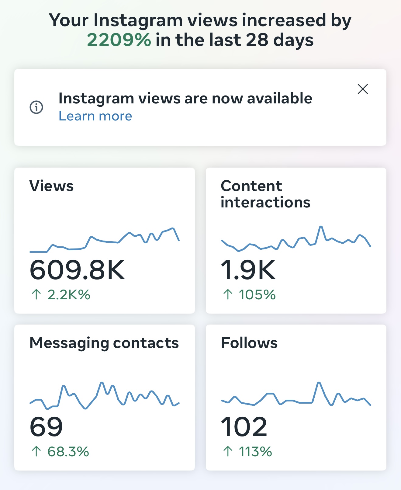Open the Learn more link
The image size is (401, 490).
click(x=95, y=116)
